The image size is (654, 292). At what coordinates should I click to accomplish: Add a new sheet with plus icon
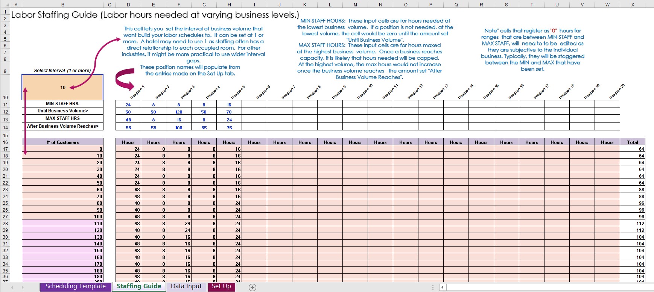(x=252, y=287)
